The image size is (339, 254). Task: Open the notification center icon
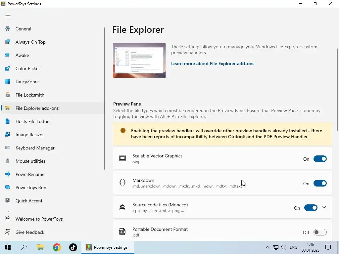[328, 247]
